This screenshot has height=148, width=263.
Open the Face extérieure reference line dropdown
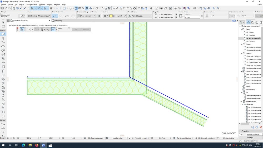click(86, 16)
